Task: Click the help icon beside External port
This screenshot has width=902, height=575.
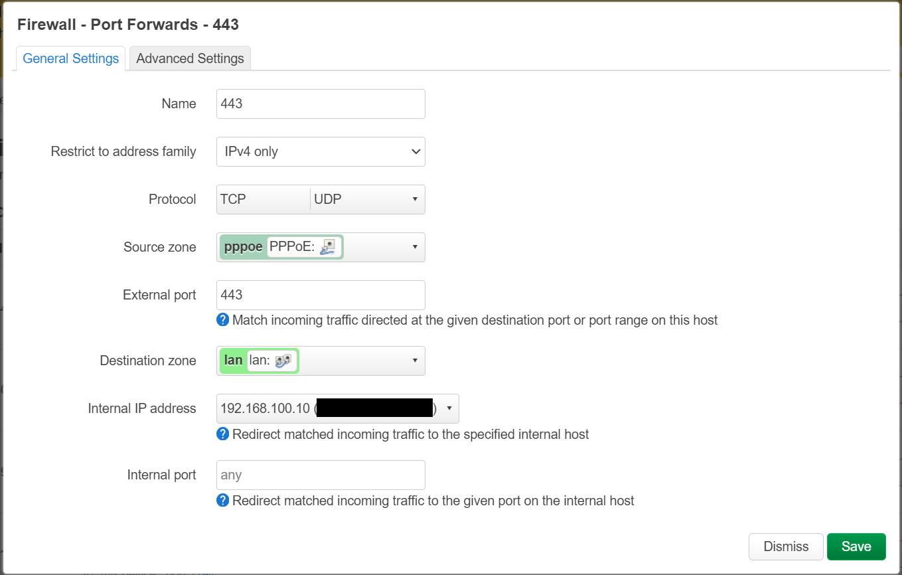Action: [222, 320]
